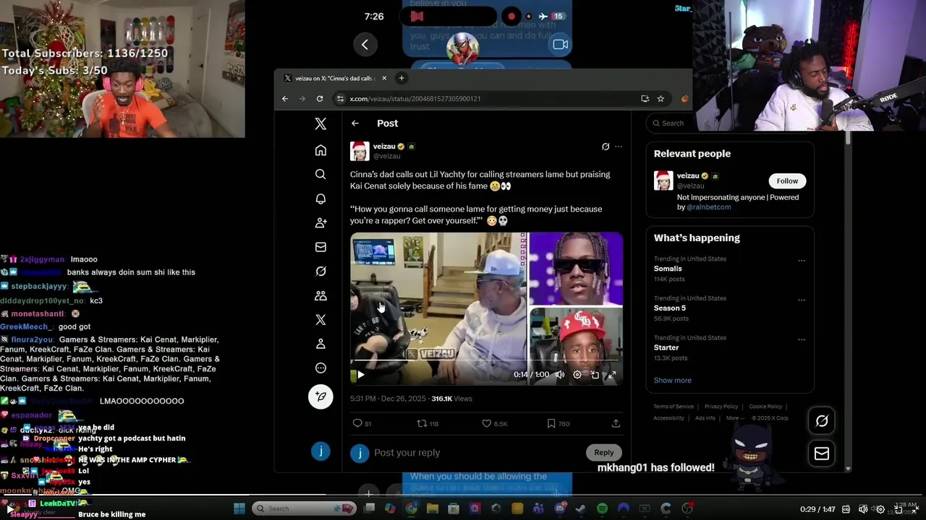Screen dimensions: 926x520
Task: Open tweet video settings gear
Action: point(577,375)
